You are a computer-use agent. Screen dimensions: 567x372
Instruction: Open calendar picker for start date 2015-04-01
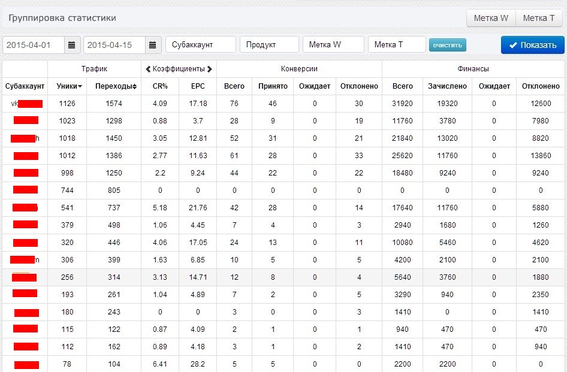click(71, 45)
